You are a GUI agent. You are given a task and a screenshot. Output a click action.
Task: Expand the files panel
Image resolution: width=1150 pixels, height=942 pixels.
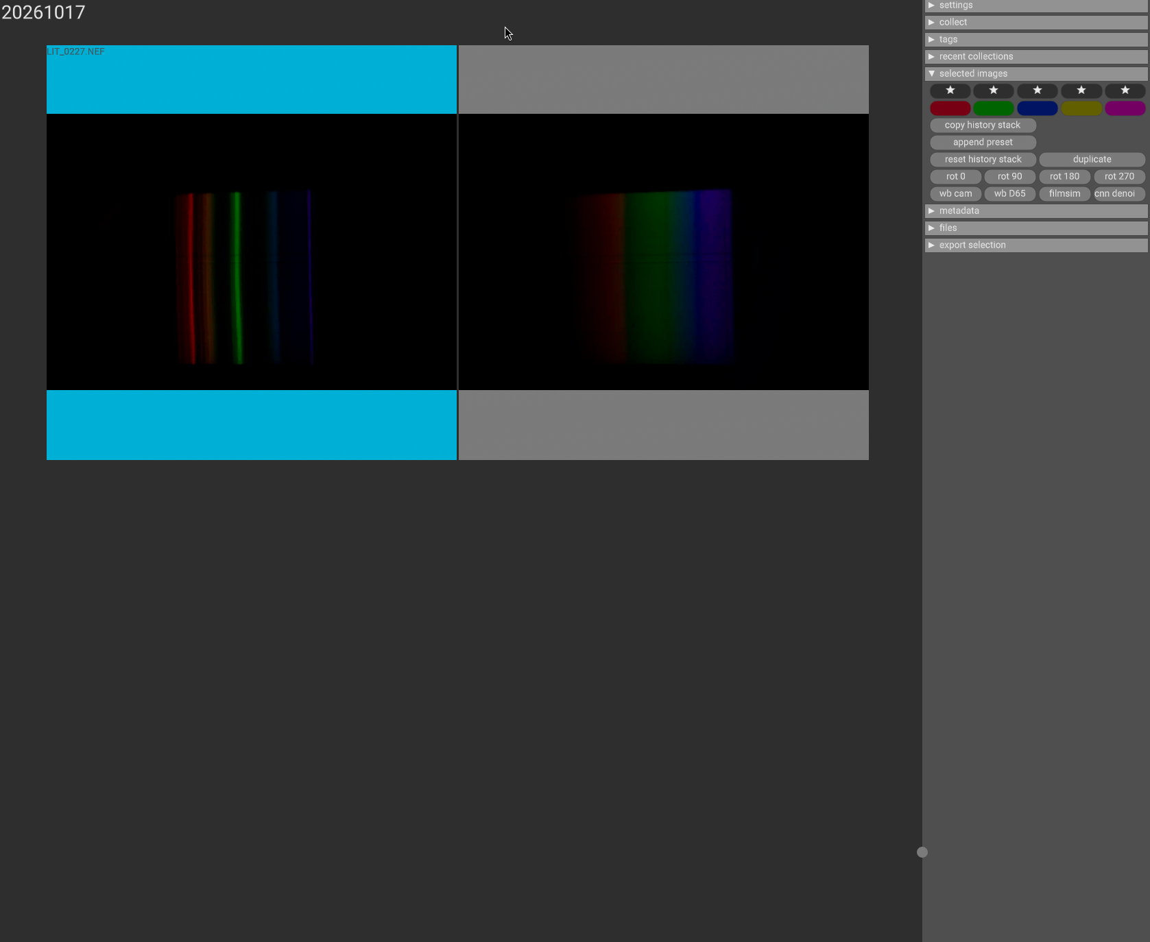1036,228
